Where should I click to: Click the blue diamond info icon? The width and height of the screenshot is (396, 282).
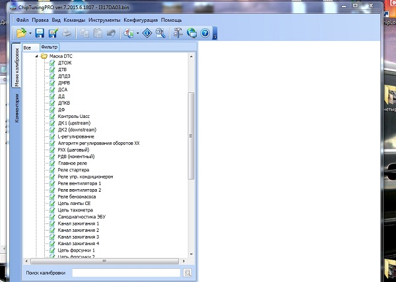coord(147,33)
